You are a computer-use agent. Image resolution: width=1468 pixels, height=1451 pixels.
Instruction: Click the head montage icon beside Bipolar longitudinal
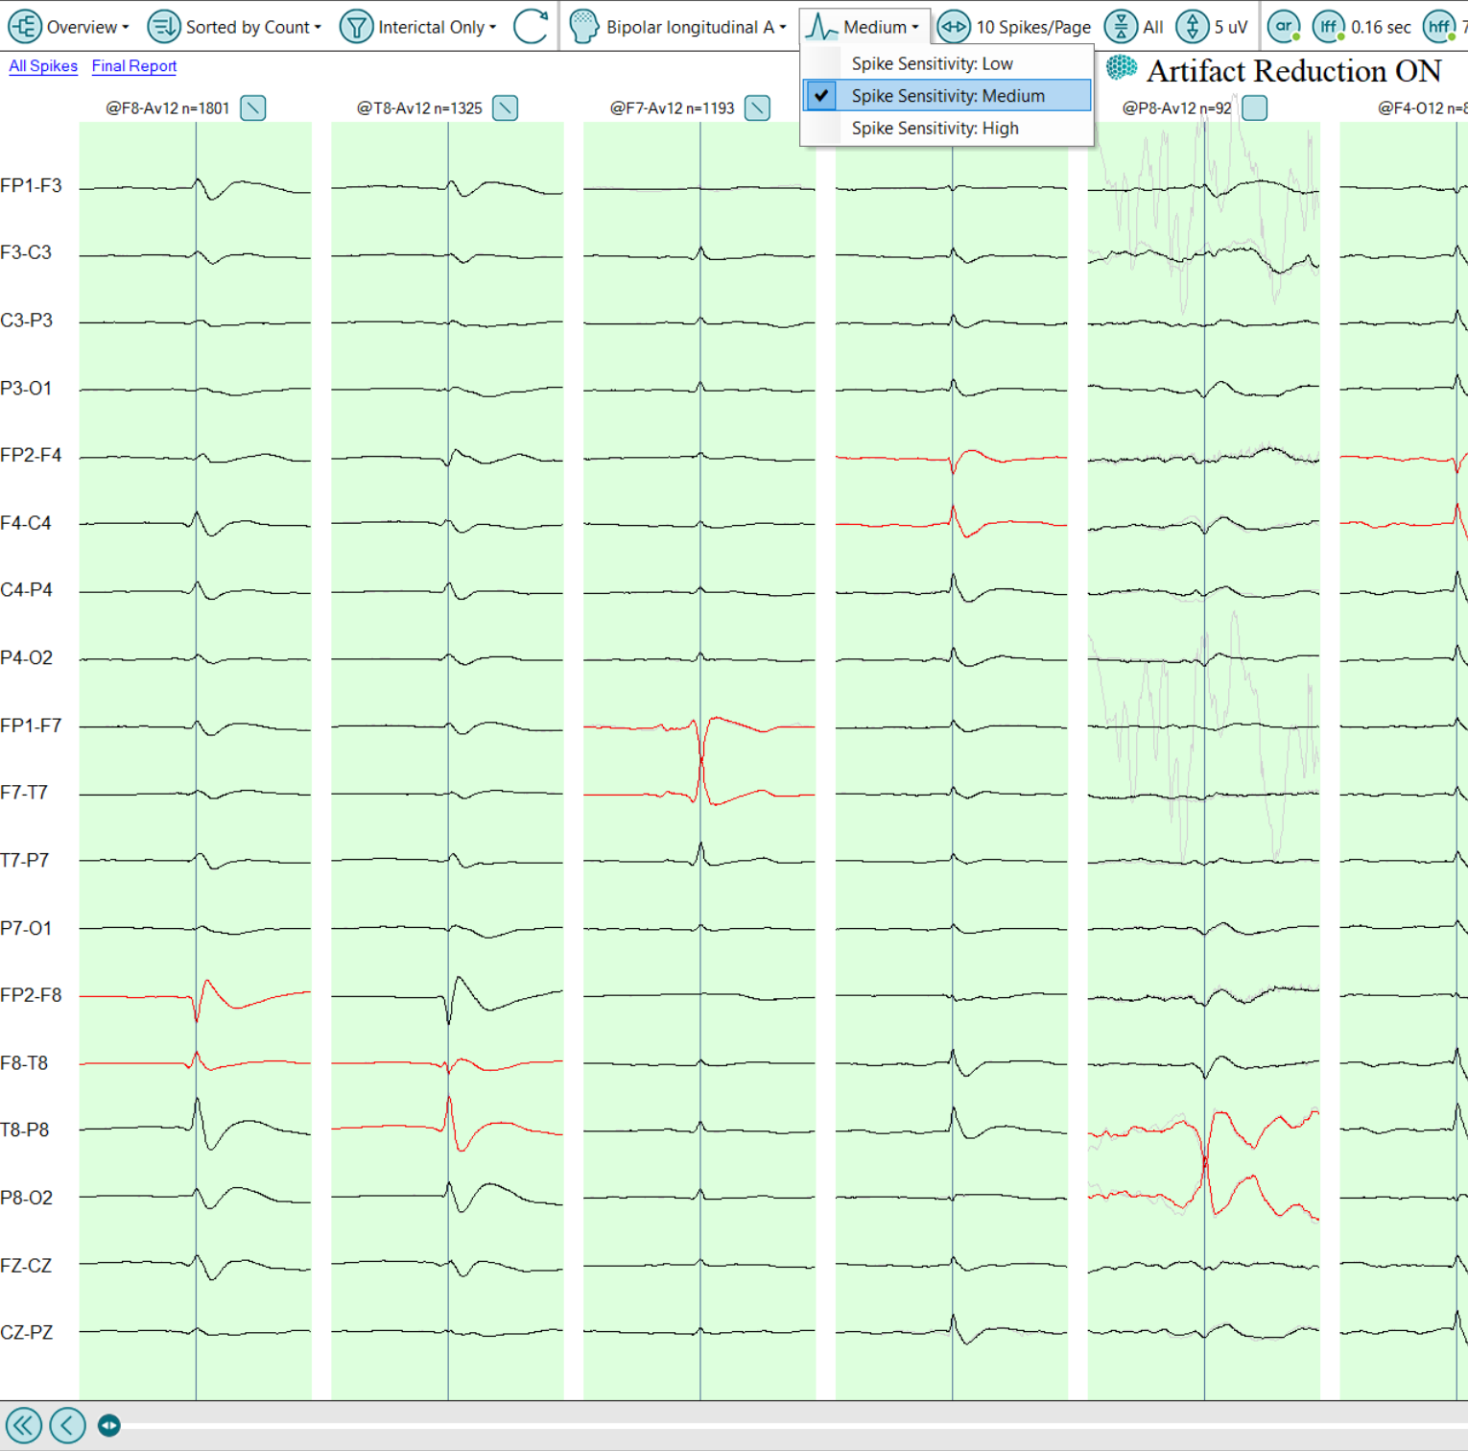tap(583, 27)
